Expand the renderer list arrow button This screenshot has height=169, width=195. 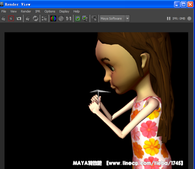(128, 19)
